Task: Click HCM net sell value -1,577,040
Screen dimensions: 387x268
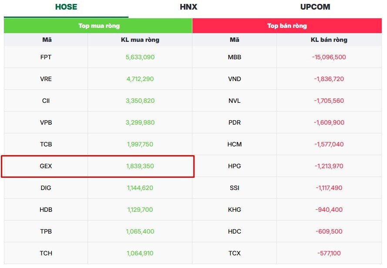Action: (329, 144)
